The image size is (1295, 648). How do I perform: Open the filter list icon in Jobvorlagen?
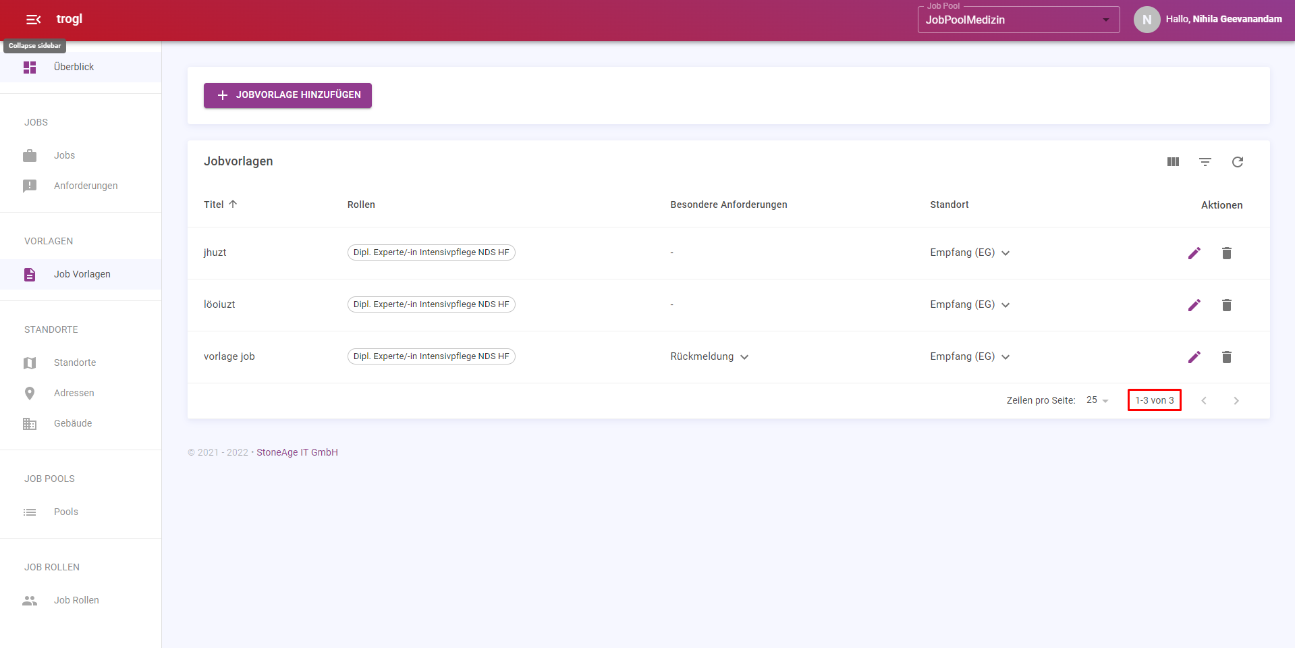pos(1205,162)
